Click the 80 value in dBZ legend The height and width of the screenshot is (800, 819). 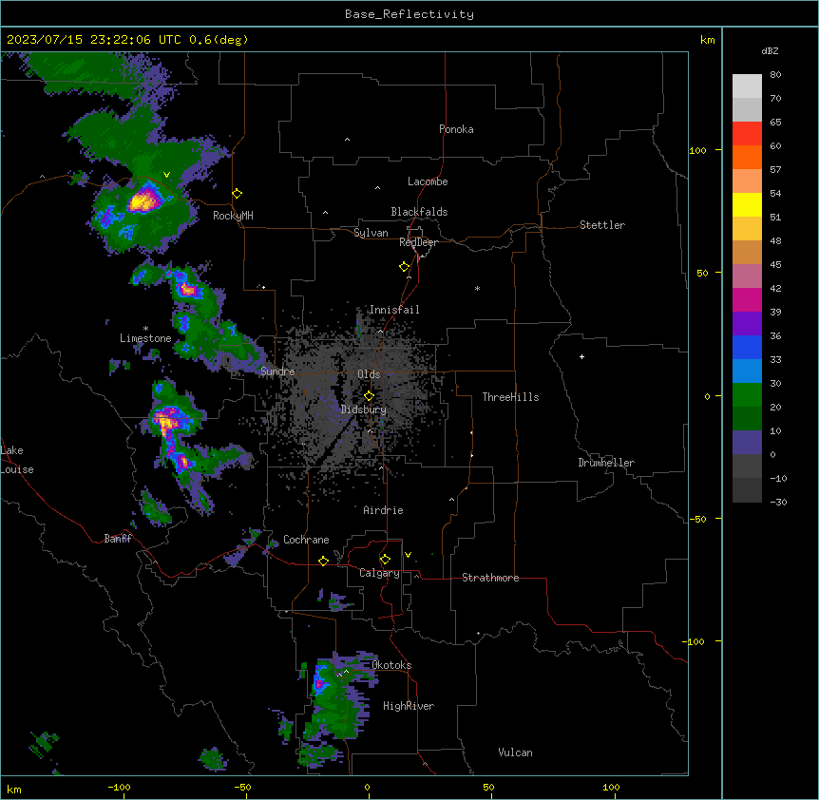775,75
